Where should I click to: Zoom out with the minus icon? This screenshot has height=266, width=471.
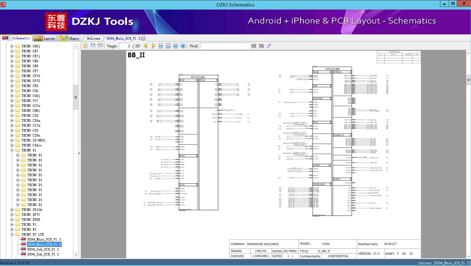tap(176, 46)
